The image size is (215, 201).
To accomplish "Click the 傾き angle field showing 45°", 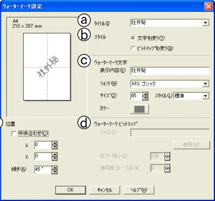I will coord(43,170).
